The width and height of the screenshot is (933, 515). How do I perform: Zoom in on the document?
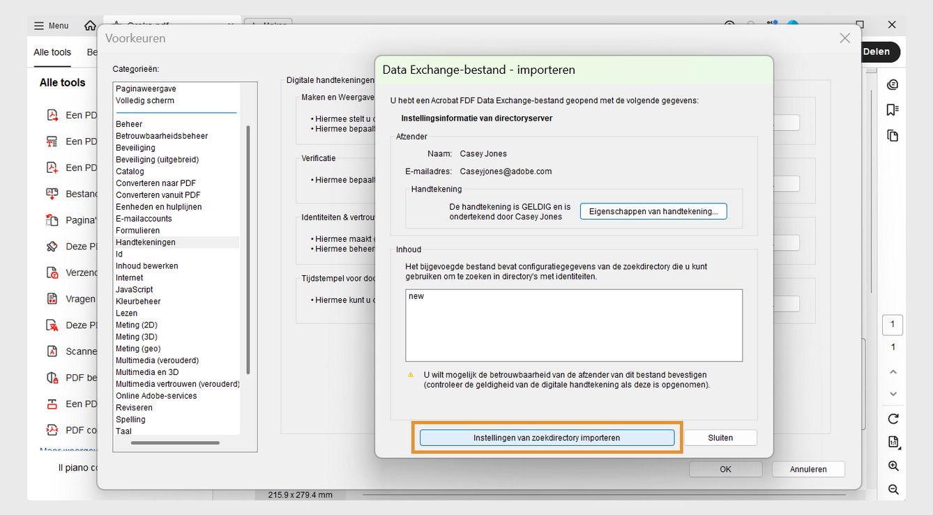pyautogui.click(x=893, y=467)
